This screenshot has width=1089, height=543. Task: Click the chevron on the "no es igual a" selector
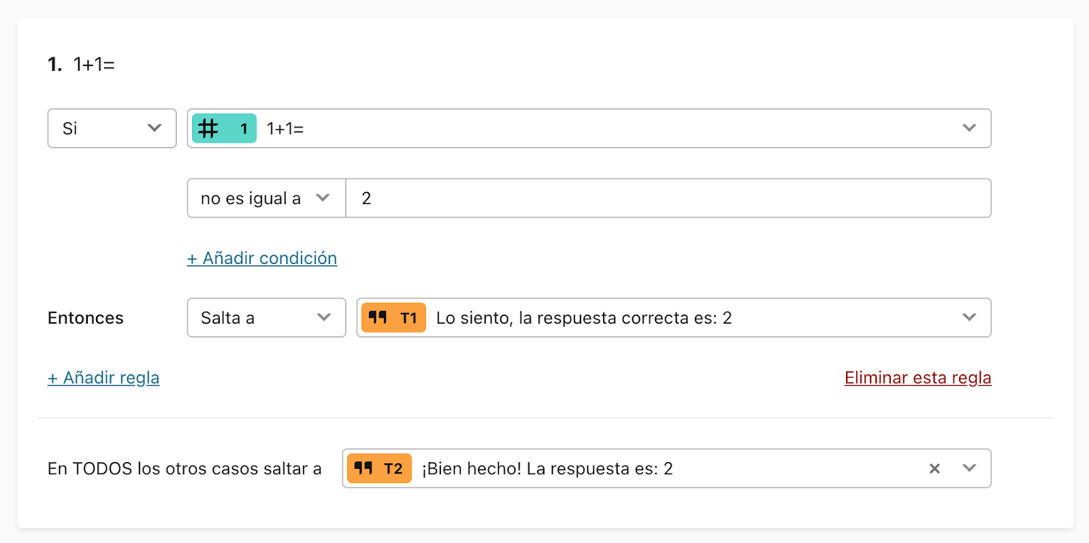click(323, 198)
